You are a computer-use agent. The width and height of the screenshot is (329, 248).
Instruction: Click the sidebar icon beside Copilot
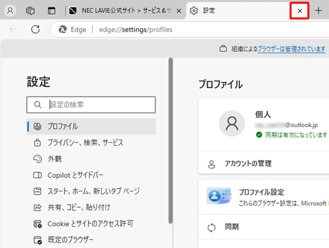(38, 175)
